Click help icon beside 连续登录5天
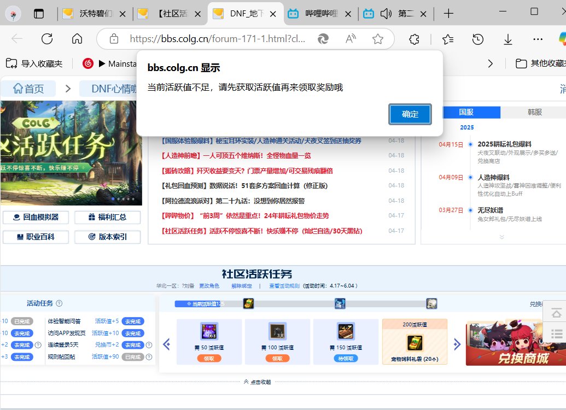Screen dimensions: 566x410 coord(149,345)
